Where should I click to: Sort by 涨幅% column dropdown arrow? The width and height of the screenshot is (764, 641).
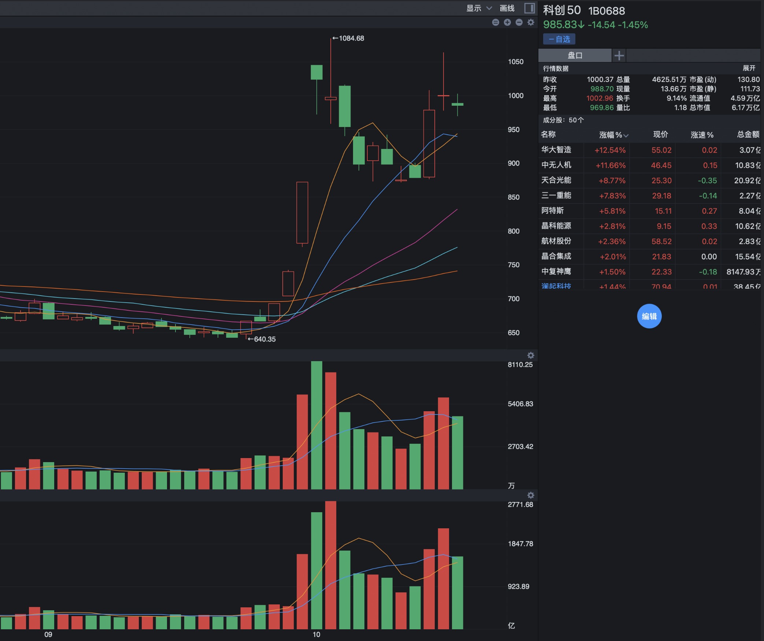626,135
